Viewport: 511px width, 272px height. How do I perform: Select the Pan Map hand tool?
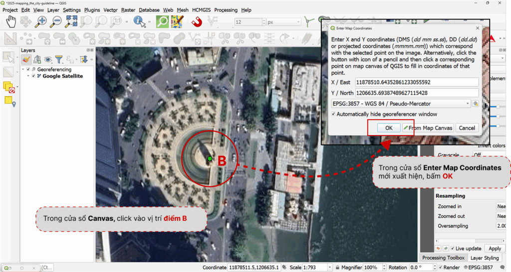[x=11, y=22]
